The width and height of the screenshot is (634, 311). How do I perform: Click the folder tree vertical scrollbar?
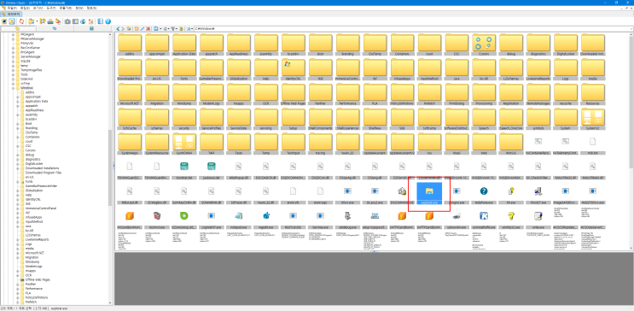click(x=110, y=168)
